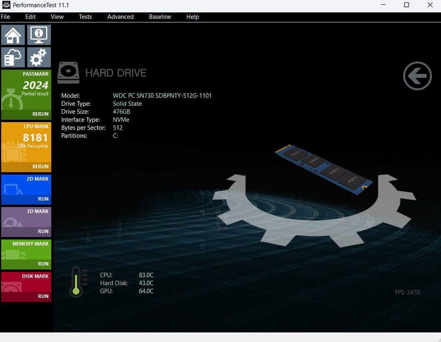Viewport: 441px width, 342px height.
Task: Open the cloud baseline database icon
Action: [13, 57]
